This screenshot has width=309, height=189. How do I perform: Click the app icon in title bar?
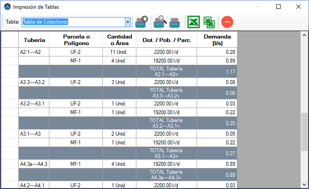tap(7, 7)
